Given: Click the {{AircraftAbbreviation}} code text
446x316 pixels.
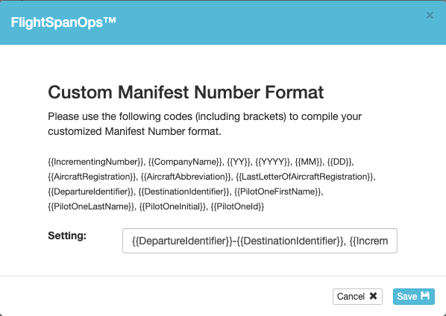Looking at the screenshot, I should click(x=186, y=177).
